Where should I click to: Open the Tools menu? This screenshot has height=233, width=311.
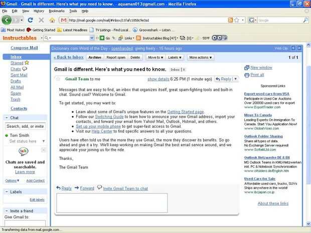(73, 11)
